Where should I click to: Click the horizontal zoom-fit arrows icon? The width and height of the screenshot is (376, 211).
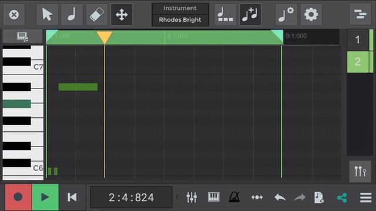pos(257,198)
